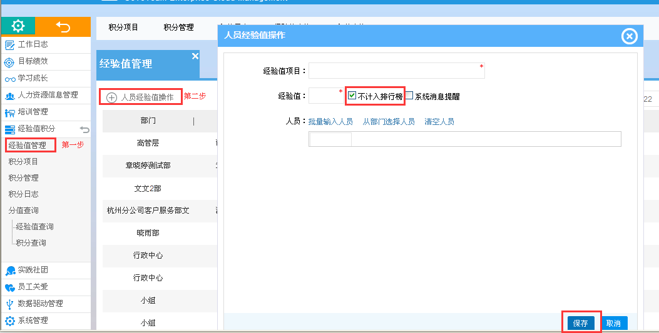
Task: Open 经验值积分 sidebar section
Action: tap(36, 129)
